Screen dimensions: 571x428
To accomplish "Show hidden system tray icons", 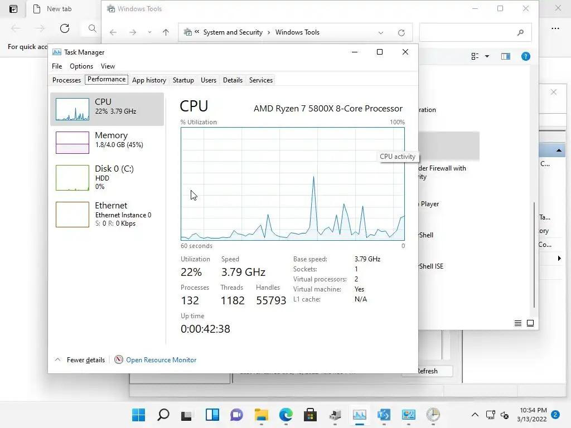I will coord(475,415).
